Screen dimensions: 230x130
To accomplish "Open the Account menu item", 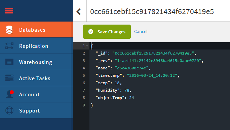I will pyautogui.click(x=36, y=94).
